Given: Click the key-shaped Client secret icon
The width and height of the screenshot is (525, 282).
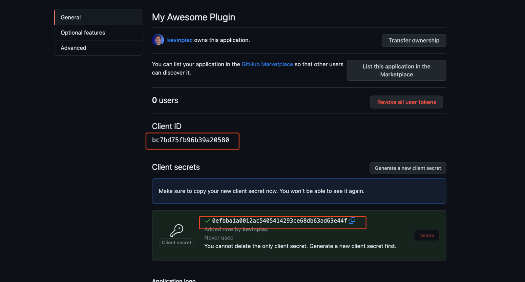Looking at the screenshot, I should pos(177,229).
